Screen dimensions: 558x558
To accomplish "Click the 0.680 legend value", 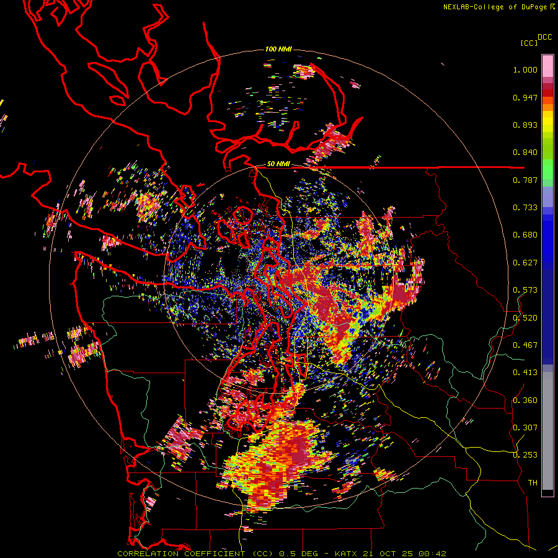I will click(x=525, y=235).
